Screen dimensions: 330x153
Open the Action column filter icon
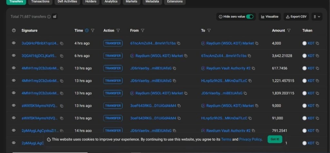click(x=118, y=31)
